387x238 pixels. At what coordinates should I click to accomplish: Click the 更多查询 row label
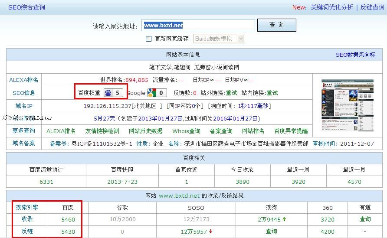(x=24, y=130)
